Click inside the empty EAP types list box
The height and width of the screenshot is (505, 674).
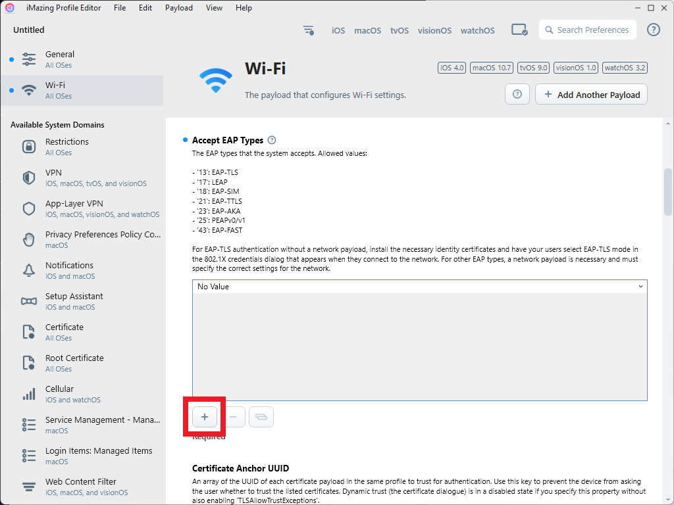point(419,347)
